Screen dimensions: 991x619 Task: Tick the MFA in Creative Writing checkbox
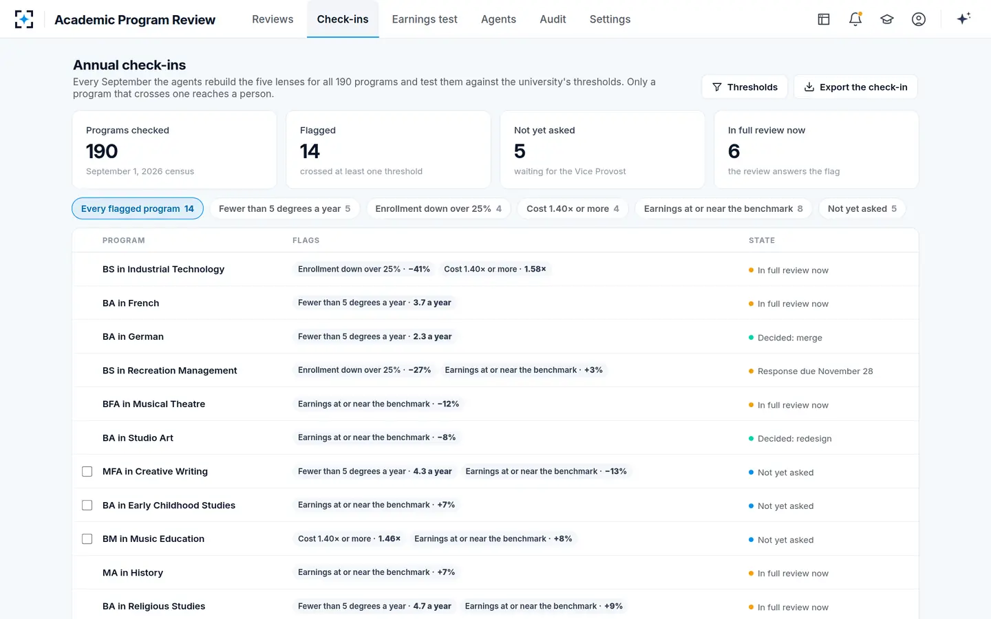click(87, 472)
